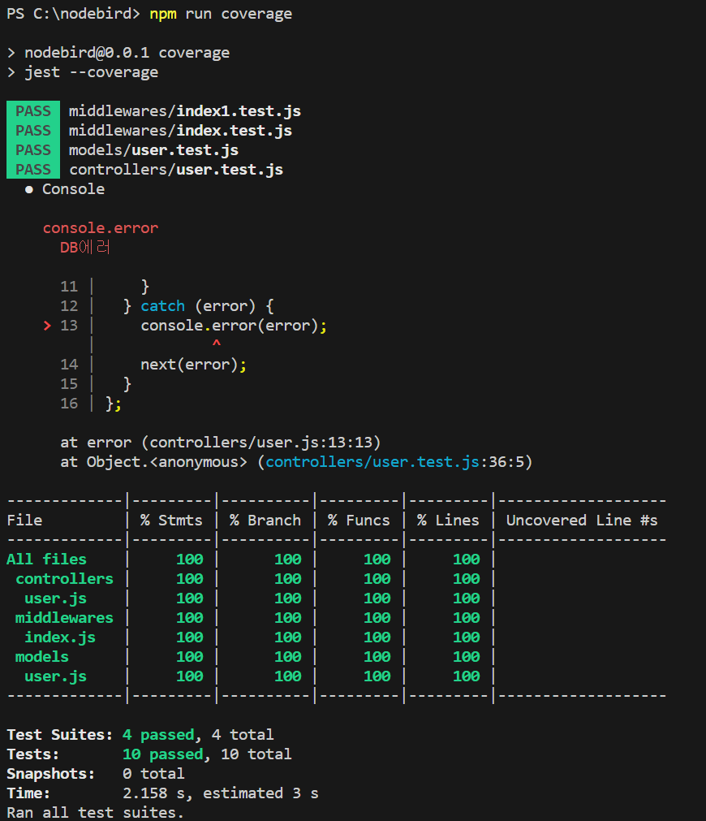This screenshot has width=706, height=821.
Task: Click the 'All files' coverage row label
Action: click(x=46, y=560)
